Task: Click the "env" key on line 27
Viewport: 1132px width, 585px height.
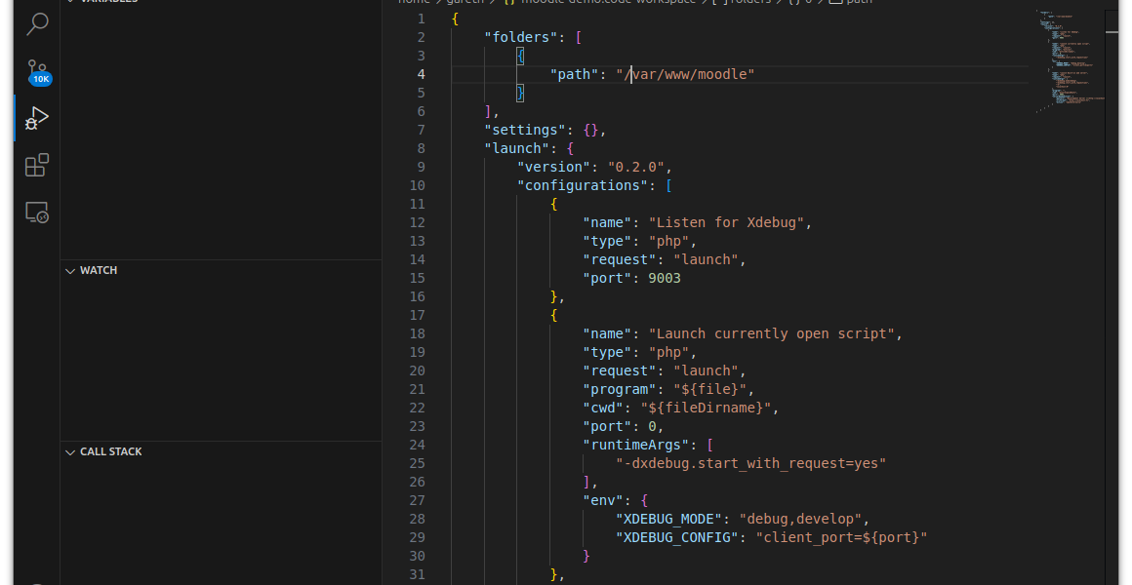Action: click(603, 500)
